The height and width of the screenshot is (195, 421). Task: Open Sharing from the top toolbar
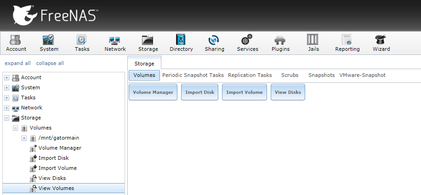214,43
